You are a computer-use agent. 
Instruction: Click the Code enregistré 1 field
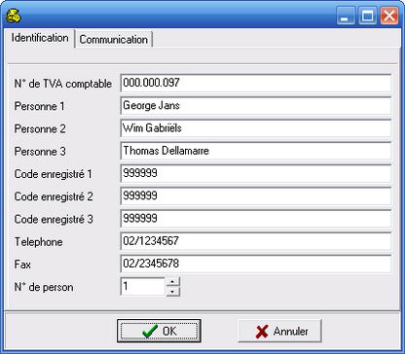[256, 174]
